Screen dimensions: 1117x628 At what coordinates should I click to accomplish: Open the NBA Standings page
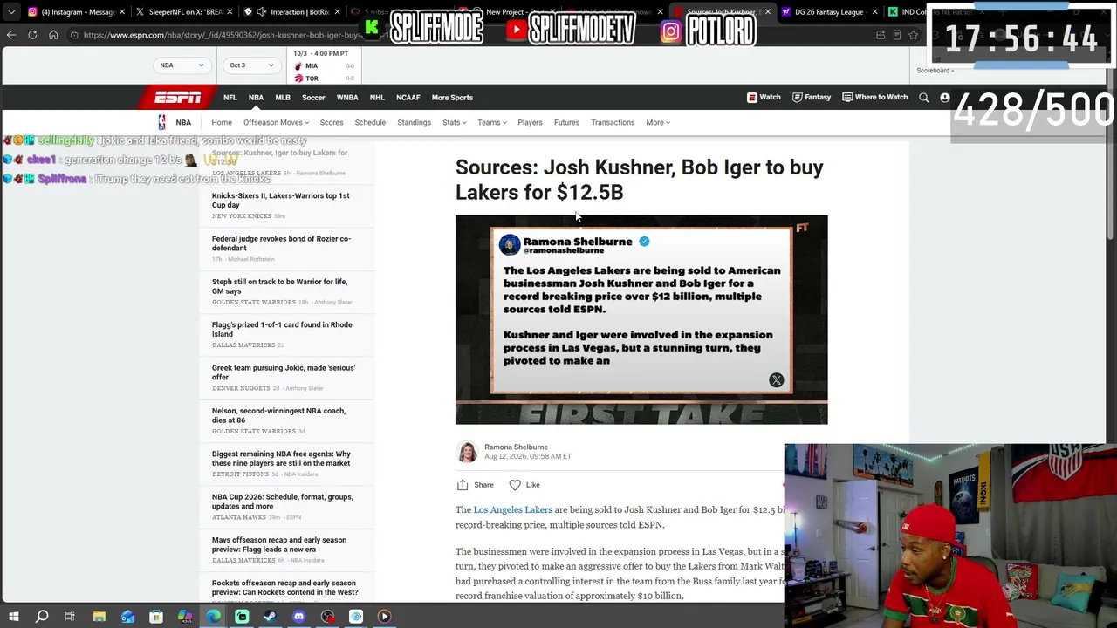[x=415, y=122]
